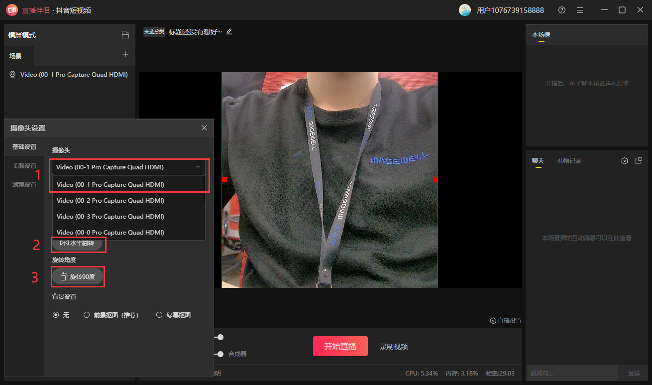Click 录制视频 record video

click(394, 347)
